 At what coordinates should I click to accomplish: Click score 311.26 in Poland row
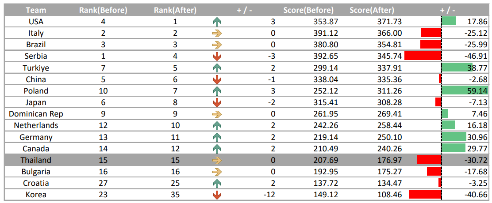[x=389, y=91]
